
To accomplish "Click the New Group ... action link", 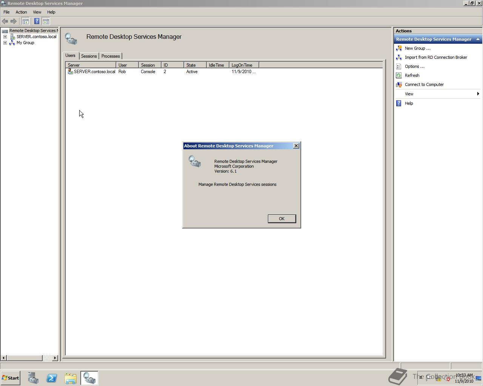I will 417,48.
